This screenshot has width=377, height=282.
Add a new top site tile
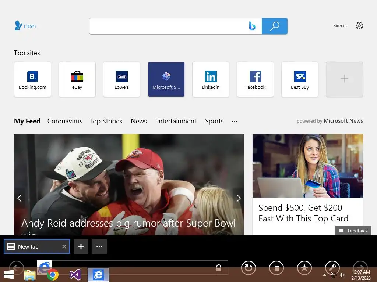344,79
